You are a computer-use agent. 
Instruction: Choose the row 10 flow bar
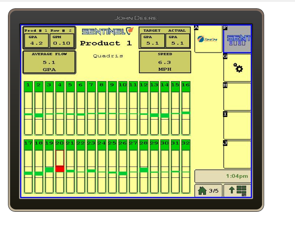(123, 113)
